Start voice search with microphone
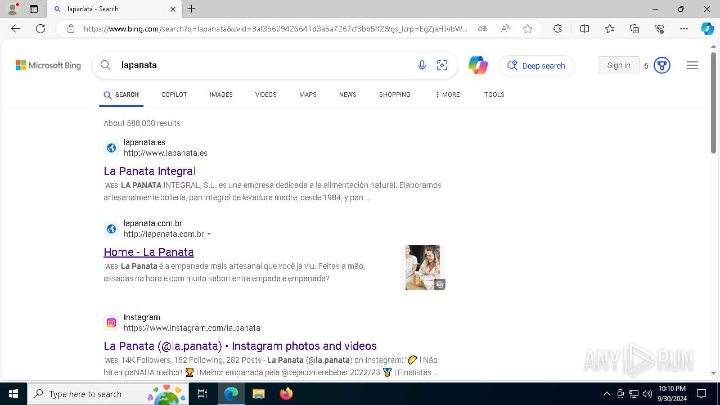Image resolution: width=720 pixels, height=405 pixels. coord(422,65)
